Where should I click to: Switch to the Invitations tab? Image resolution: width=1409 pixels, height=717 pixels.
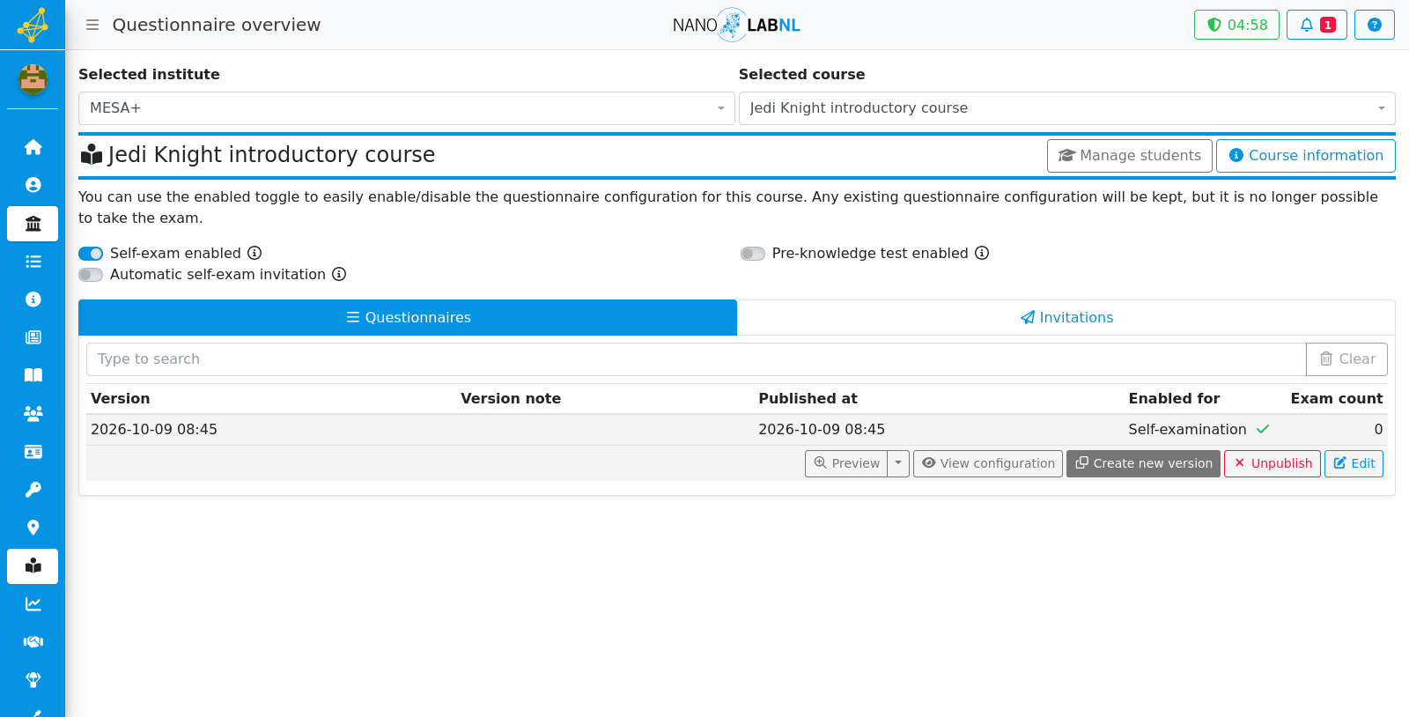[x=1066, y=317]
